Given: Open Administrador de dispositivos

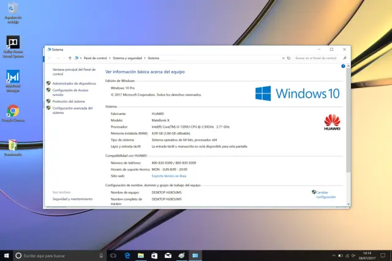Looking at the screenshot, I should (x=74, y=83).
